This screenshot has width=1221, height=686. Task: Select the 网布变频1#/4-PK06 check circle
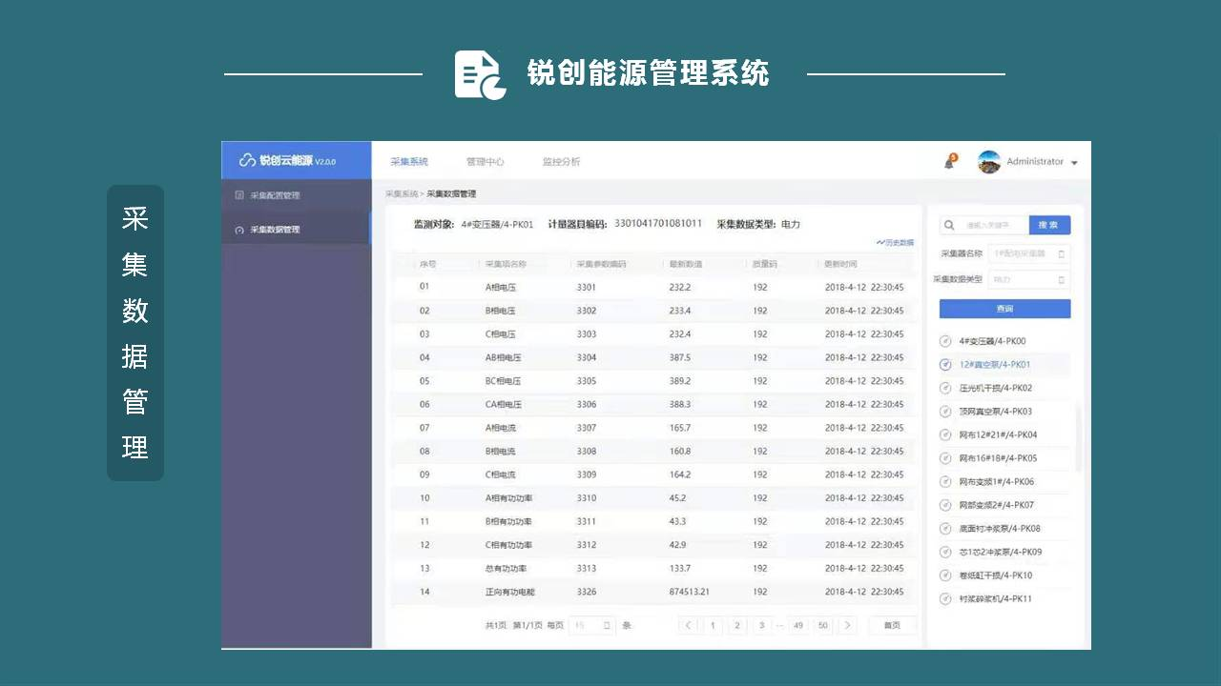click(945, 482)
